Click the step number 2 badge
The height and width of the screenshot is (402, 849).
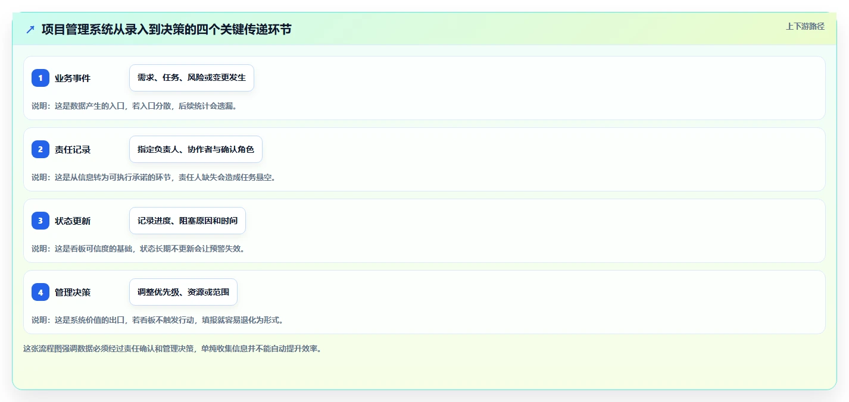(40, 149)
